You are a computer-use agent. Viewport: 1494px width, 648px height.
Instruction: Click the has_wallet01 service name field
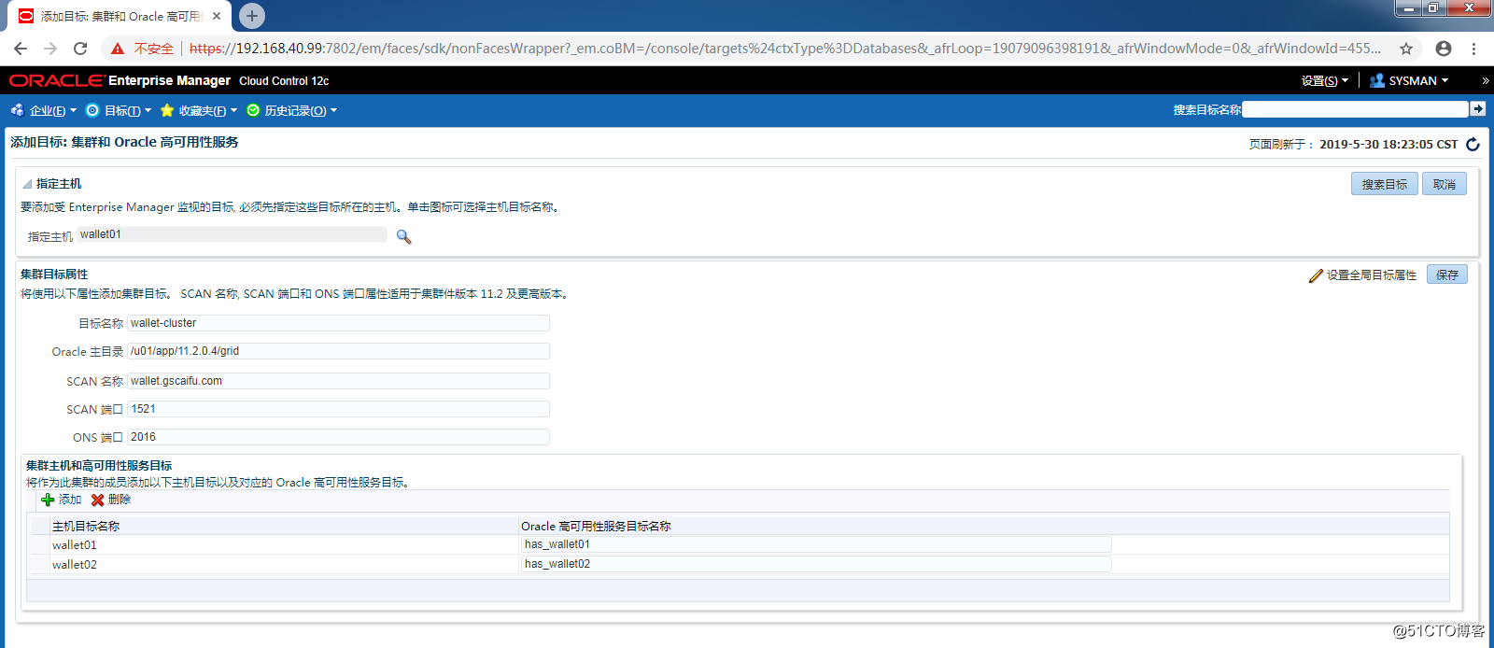click(x=816, y=544)
